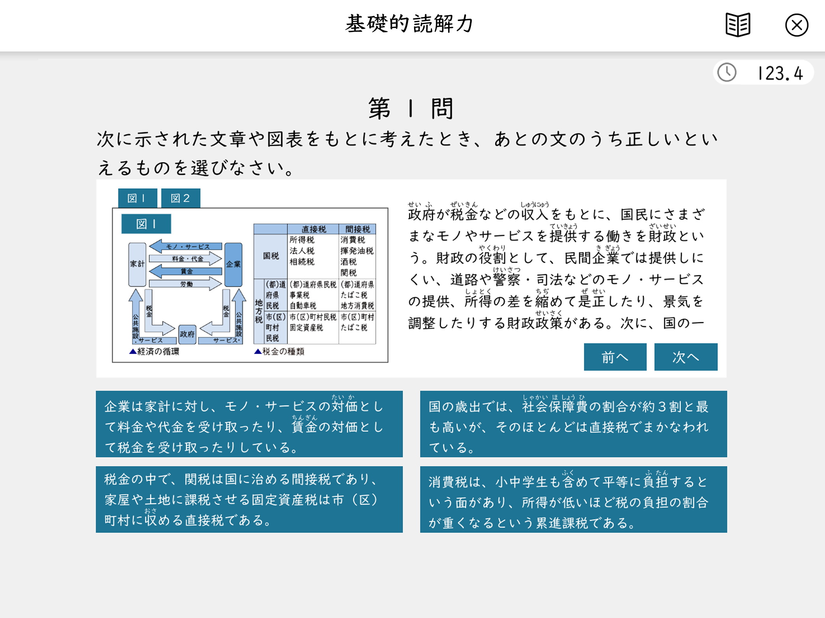Switch to the 図1 tab
Viewport: 825px width, 618px height.
(x=137, y=198)
